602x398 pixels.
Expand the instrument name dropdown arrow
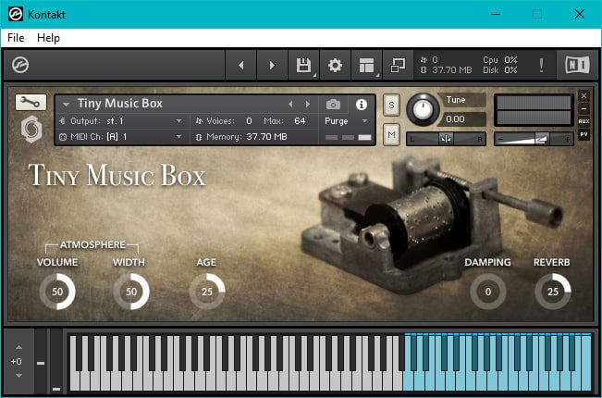tap(66, 104)
